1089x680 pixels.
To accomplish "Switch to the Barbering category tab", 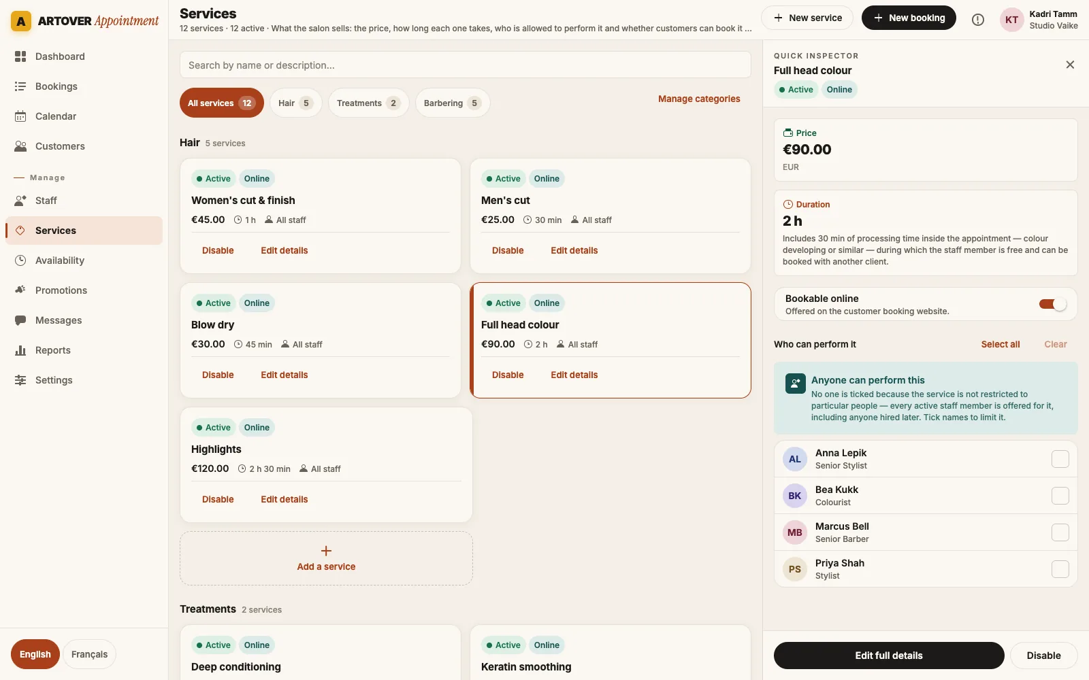I will [453, 103].
